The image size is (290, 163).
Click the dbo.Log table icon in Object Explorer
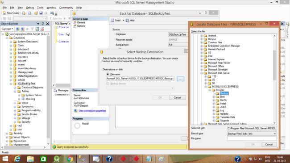23,99
